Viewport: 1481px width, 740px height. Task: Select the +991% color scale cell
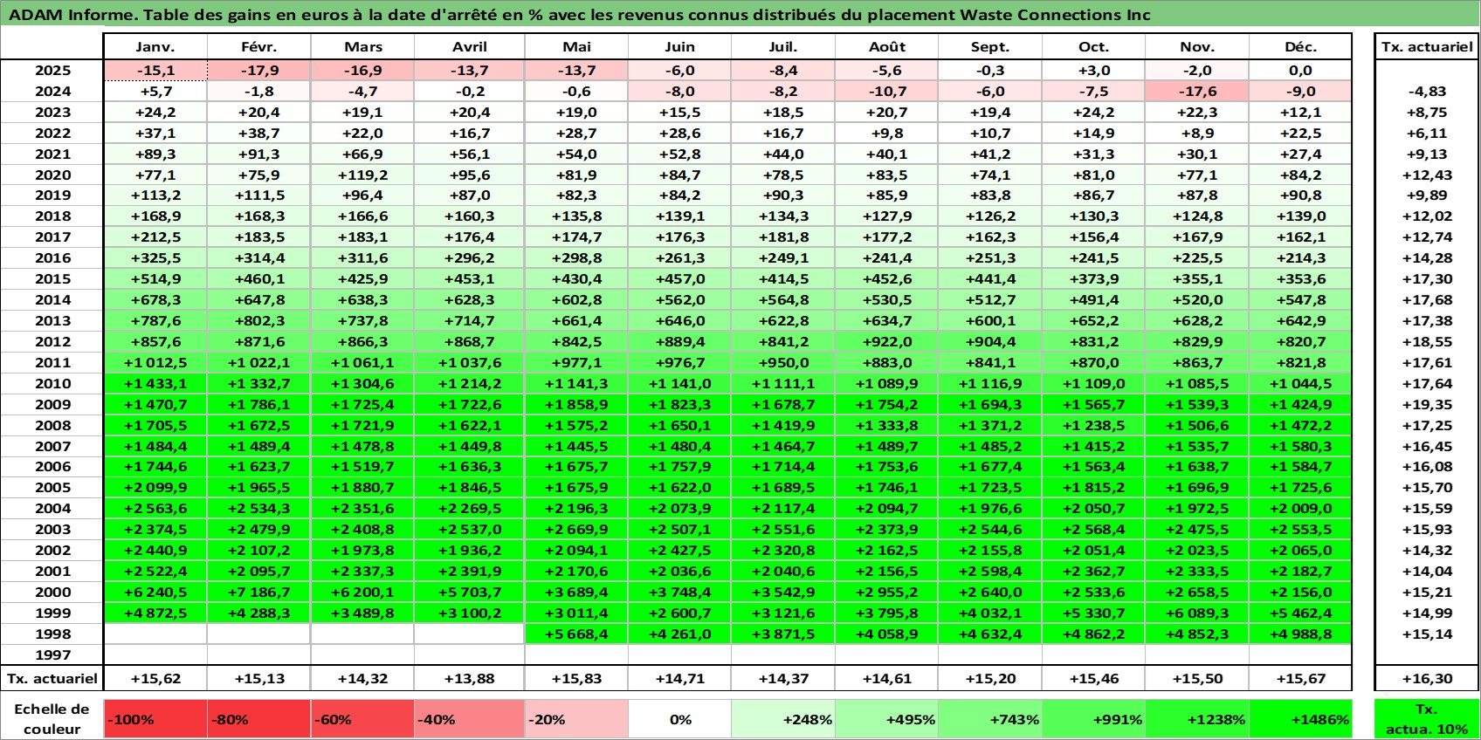pyautogui.click(x=1093, y=719)
